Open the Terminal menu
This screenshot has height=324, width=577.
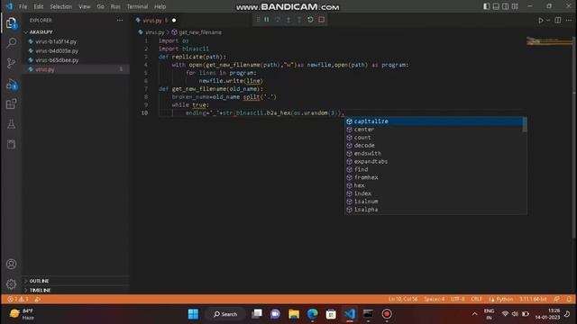[x=137, y=6]
